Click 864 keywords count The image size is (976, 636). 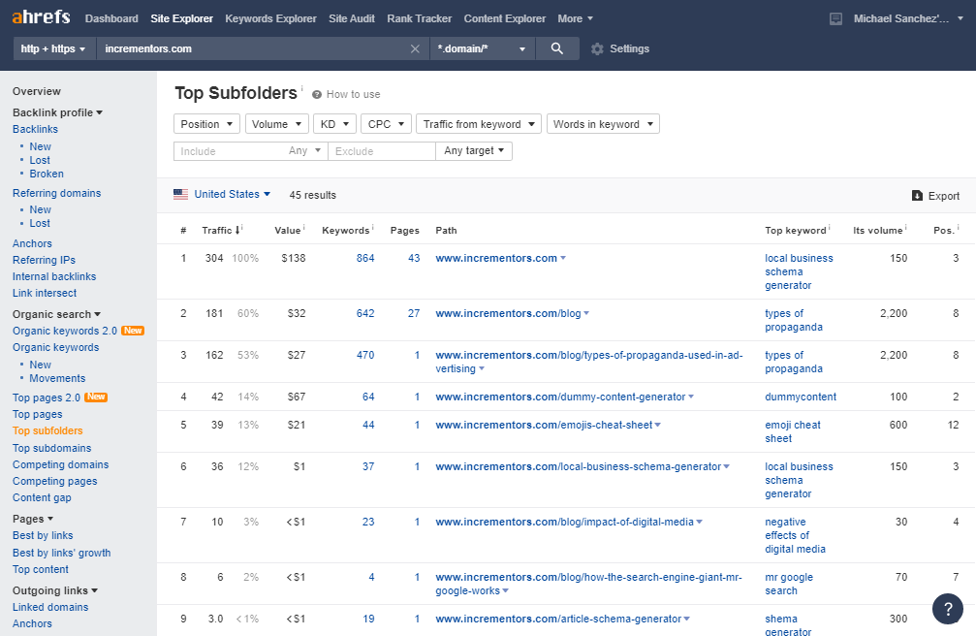click(365, 258)
